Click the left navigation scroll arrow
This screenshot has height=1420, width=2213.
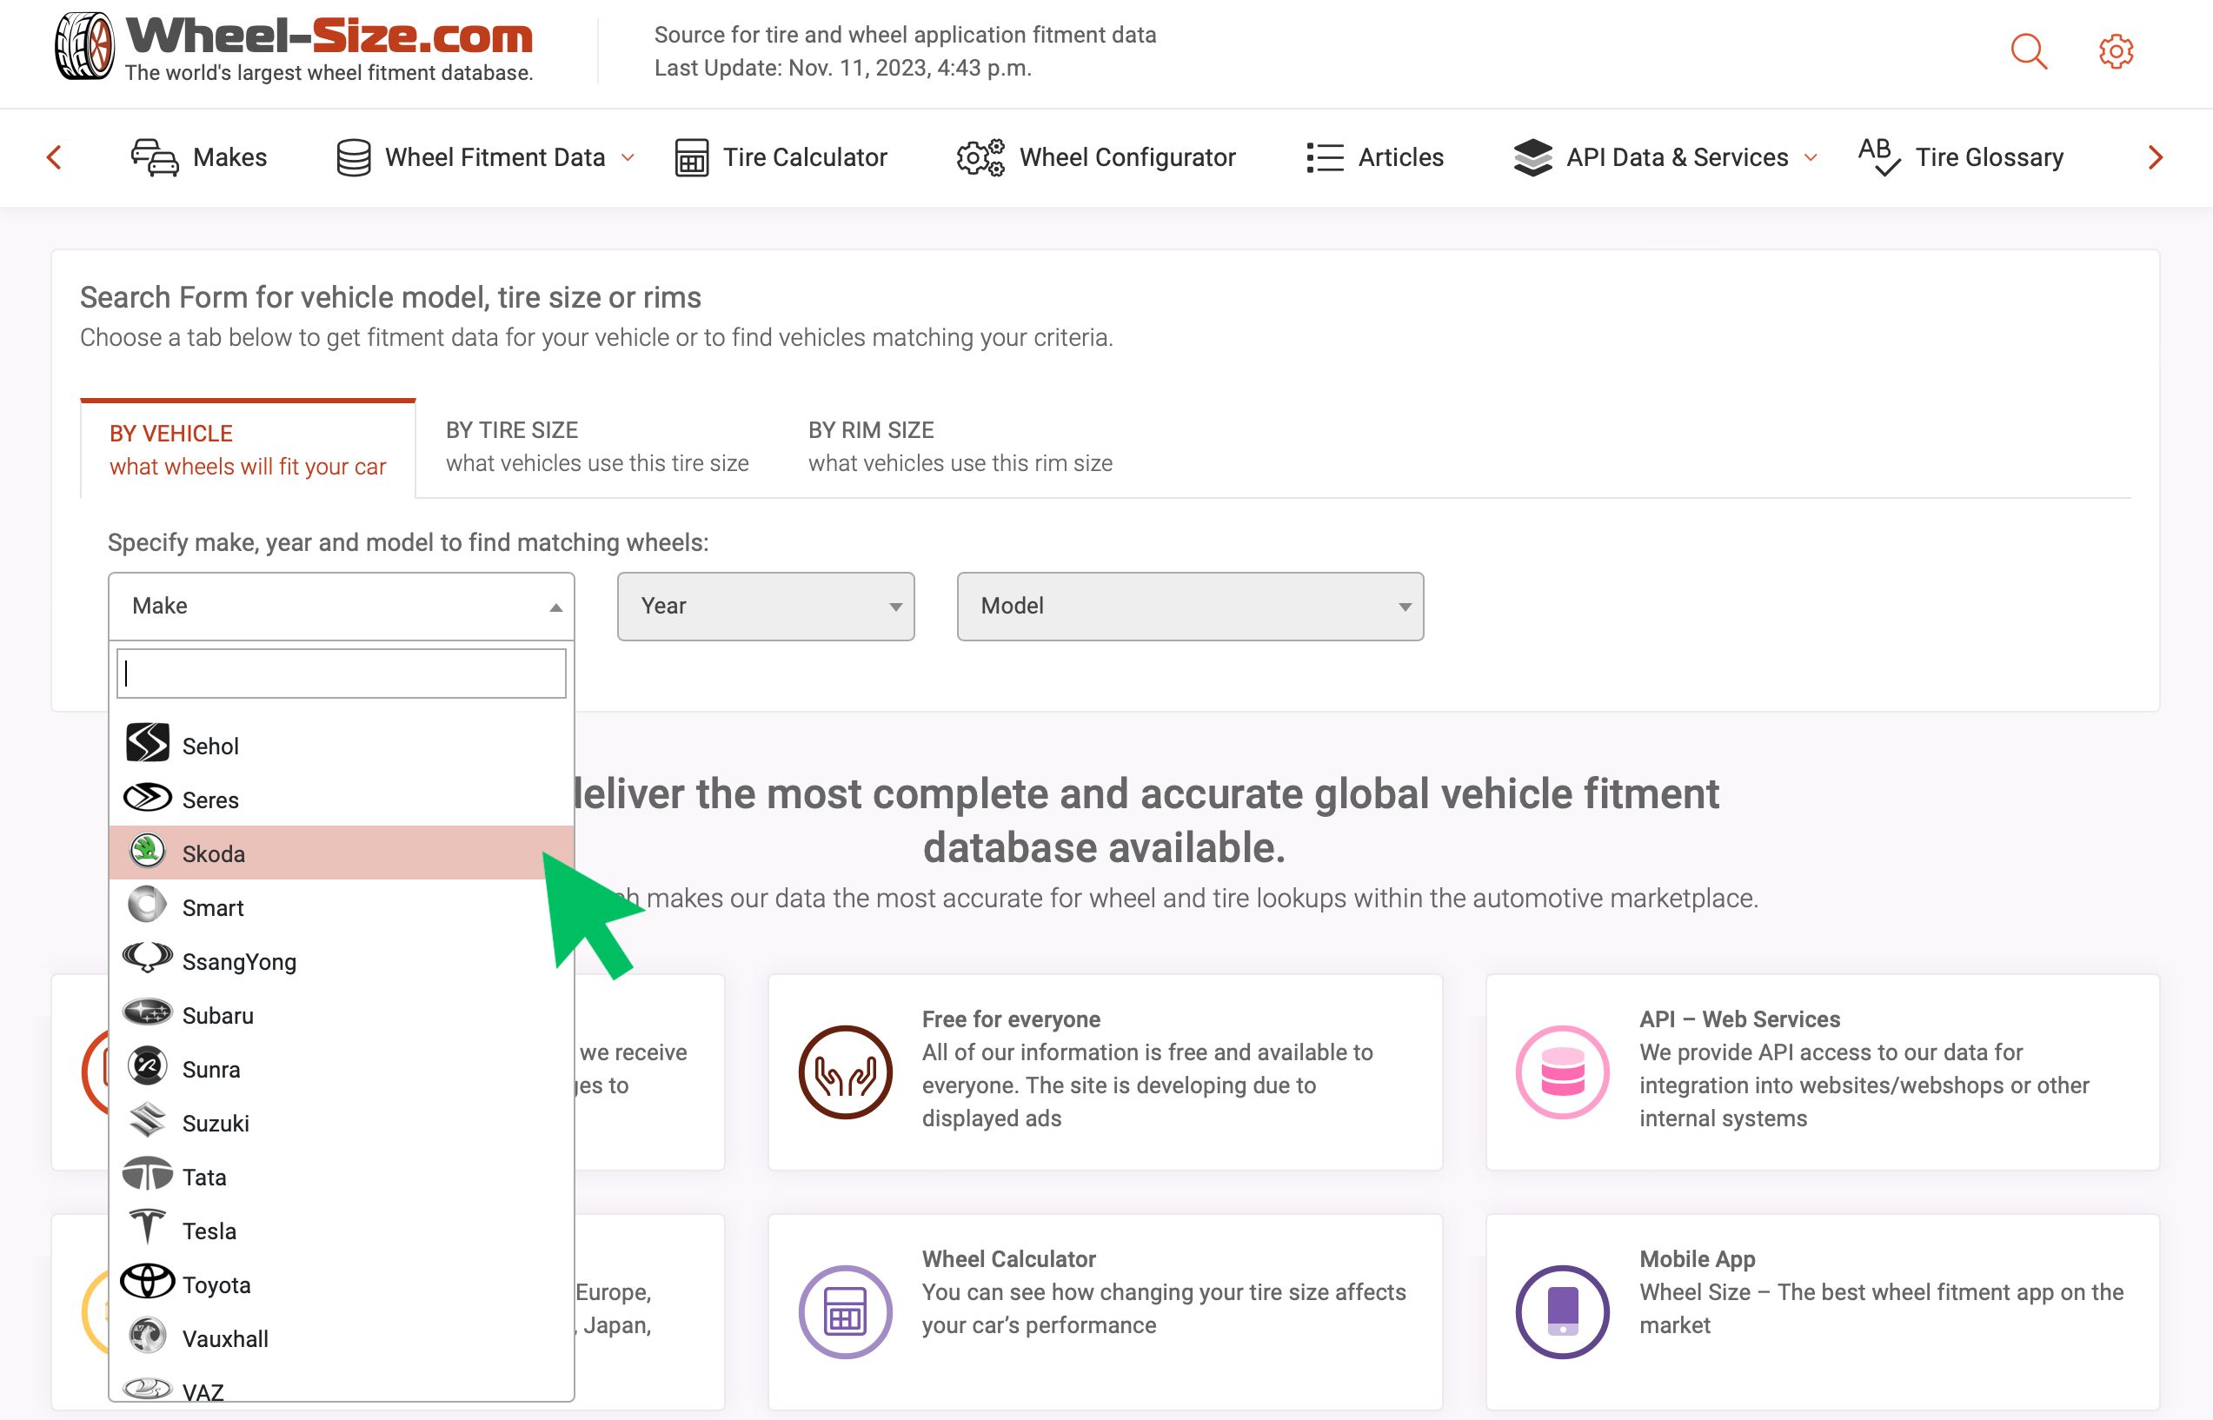[55, 157]
